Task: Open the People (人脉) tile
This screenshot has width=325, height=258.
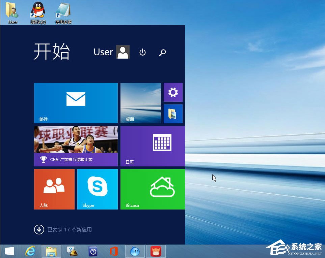Action: point(54,189)
